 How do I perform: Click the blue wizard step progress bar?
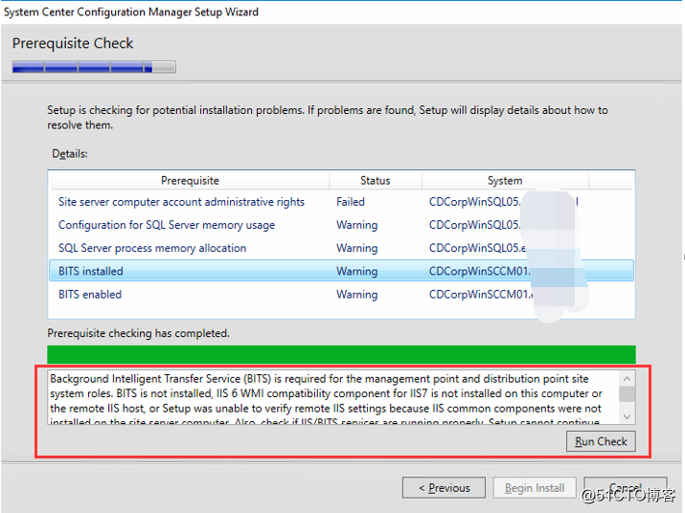94,67
